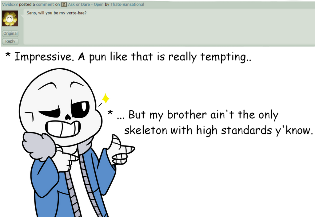The image size is (315, 217).
Task: Click the 'comment' link in the header
Action: point(45,4)
